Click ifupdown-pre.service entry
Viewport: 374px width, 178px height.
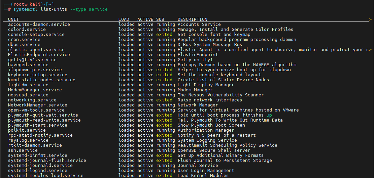point(35,70)
